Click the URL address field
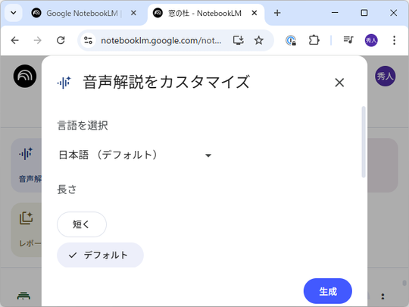 point(161,40)
